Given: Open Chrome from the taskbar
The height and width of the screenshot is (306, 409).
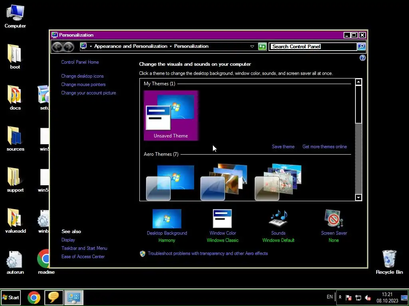Looking at the screenshot, I should pos(34,297).
